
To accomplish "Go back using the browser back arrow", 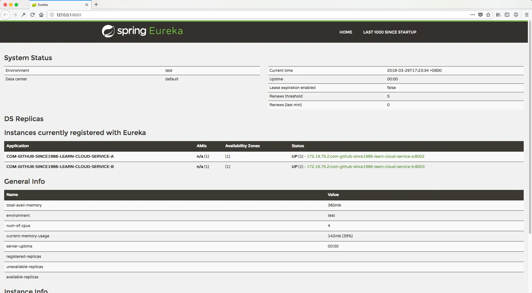I will 6,15.
